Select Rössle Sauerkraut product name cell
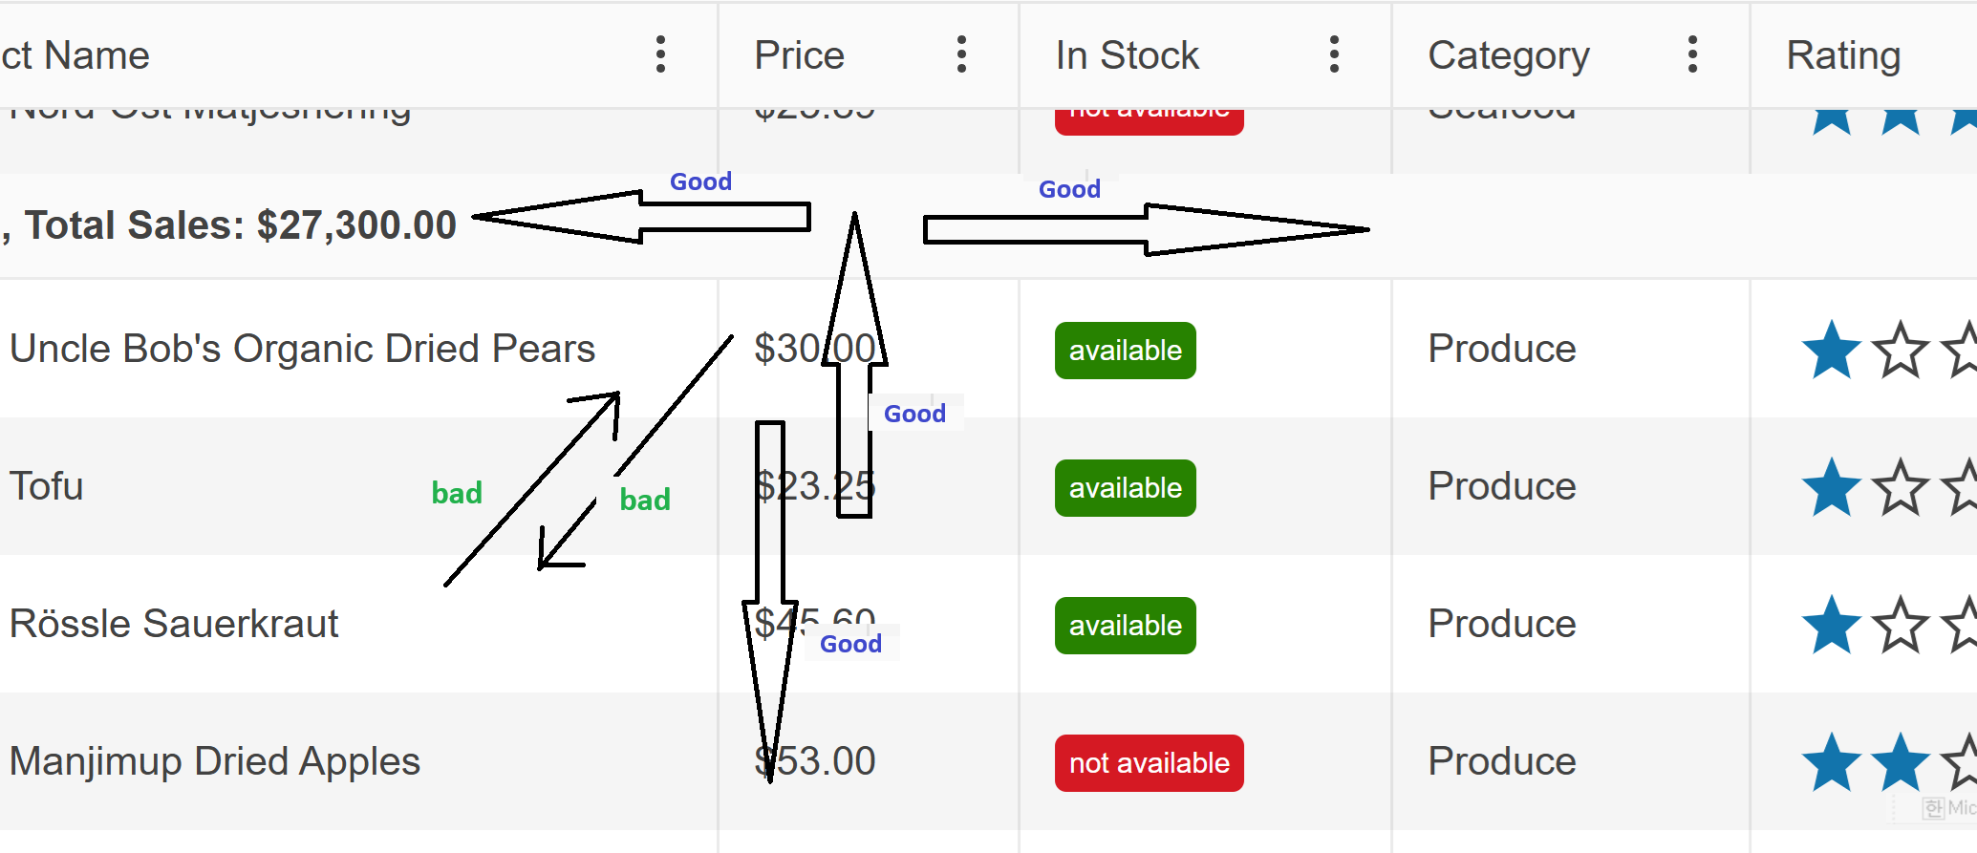This screenshot has height=853, width=1977. (174, 624)
